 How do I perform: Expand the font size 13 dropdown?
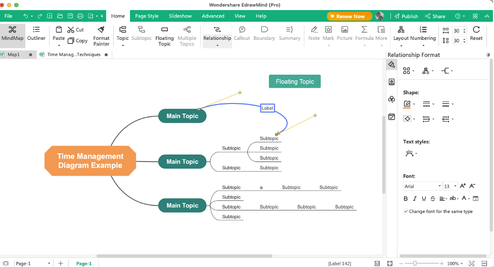[450, 186]
